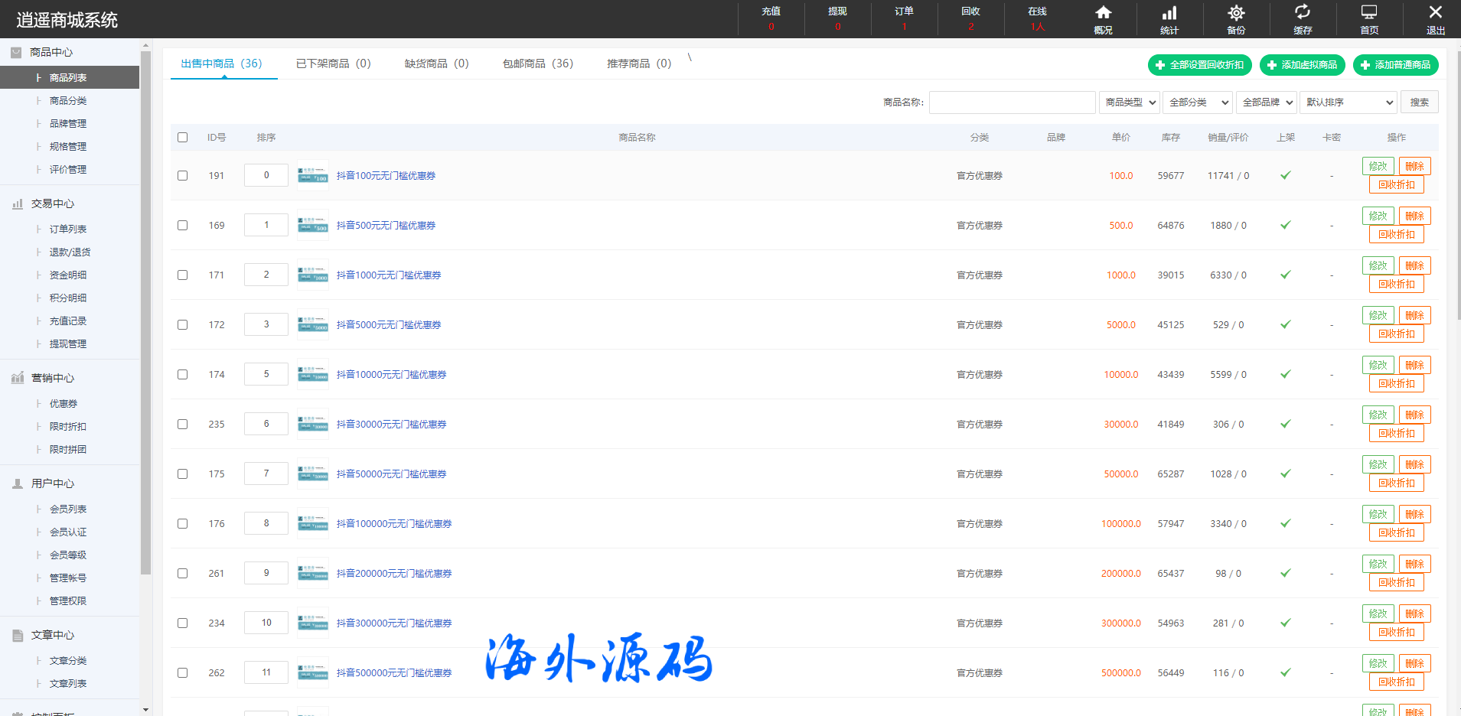The height and width of the screenshot is (716, 1461).
Task: Open the 商品类型 dropdown
Action: [1130, 103]
